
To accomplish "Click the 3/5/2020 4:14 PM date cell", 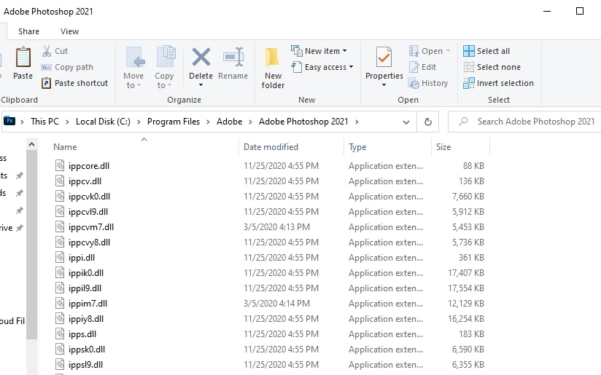I will (276, 304).
